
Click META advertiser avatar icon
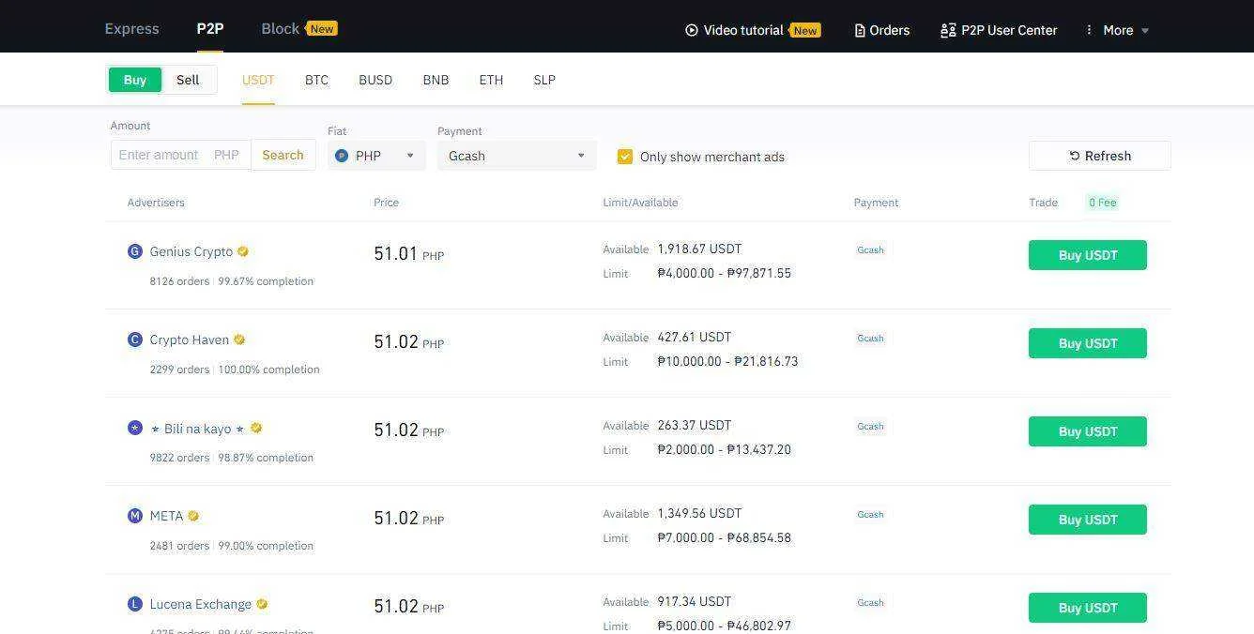(135, 516)
